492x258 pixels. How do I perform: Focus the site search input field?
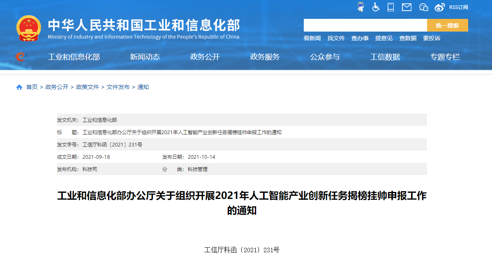[365, 25]
